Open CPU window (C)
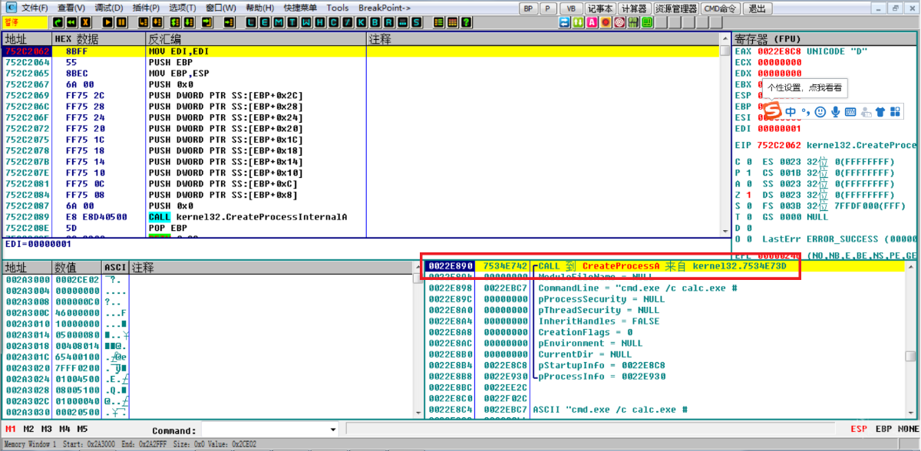 (333, 22)
